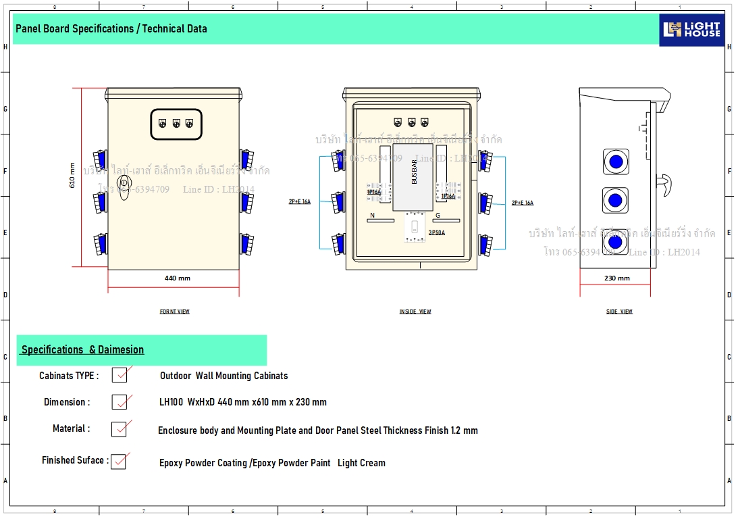The height and width of the screenshot is (519, 740).
Task: Click the Specifications & Daimesion heading
Action: (83, 350)
